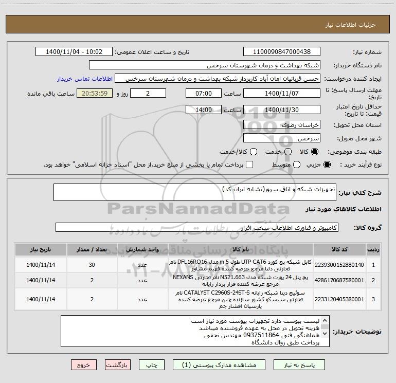Click the validity hour field 14:00
Viewport: 396px width, 383px height.
point(204,110)
